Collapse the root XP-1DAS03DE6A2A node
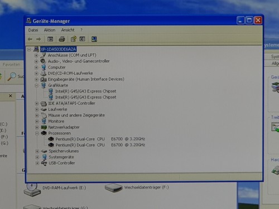Image resolution: width=279 pixels, height=209 pixels. [x=29, y=50]
